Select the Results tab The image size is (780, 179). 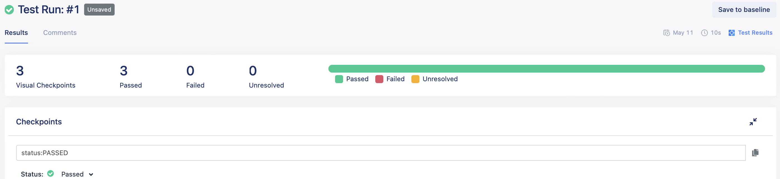tap(16, 33)
